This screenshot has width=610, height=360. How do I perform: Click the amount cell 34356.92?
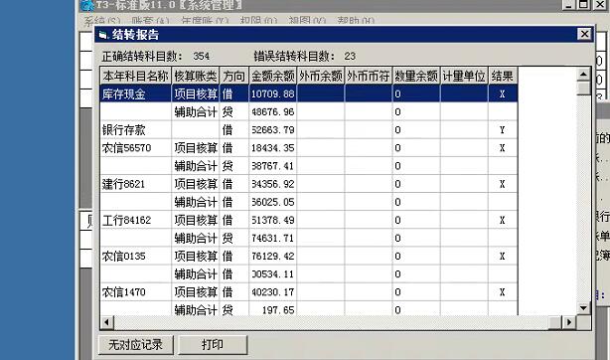click(x=272, y=184)
